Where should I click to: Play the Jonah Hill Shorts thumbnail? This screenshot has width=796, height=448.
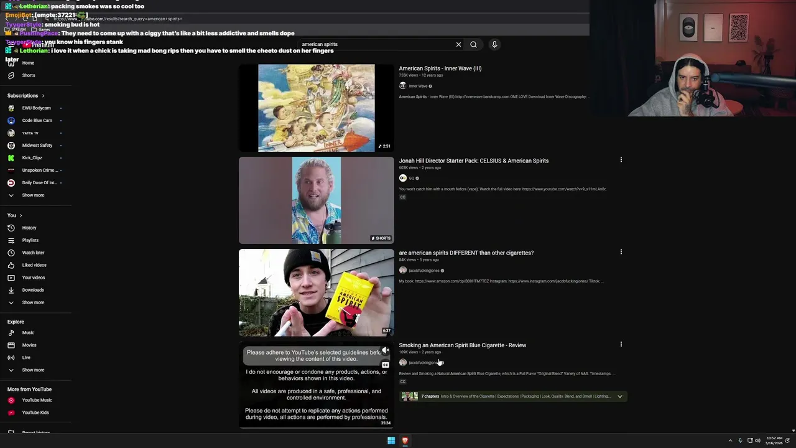pyautogui.click(x=316, y=200)
